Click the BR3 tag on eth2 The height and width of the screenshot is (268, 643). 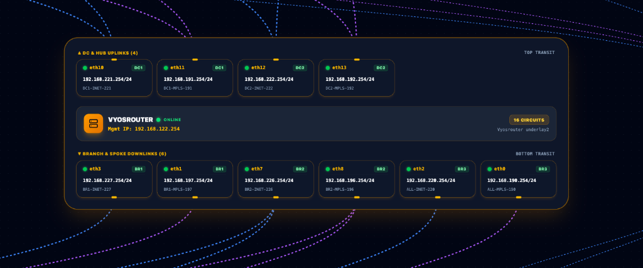pyautogui.click(x=462, y=169)
